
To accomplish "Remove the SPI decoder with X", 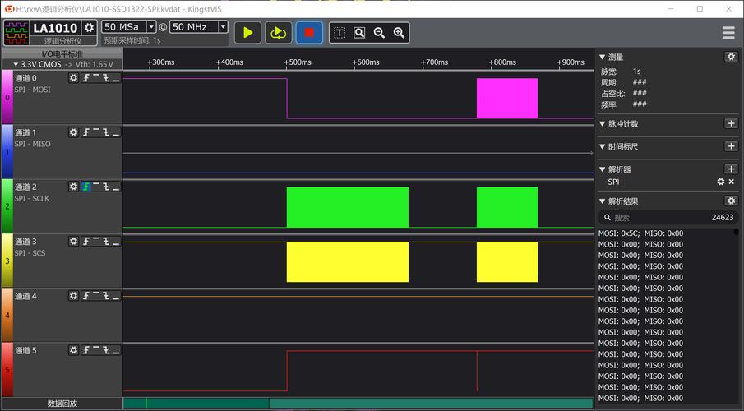I will tap(731, 182).
